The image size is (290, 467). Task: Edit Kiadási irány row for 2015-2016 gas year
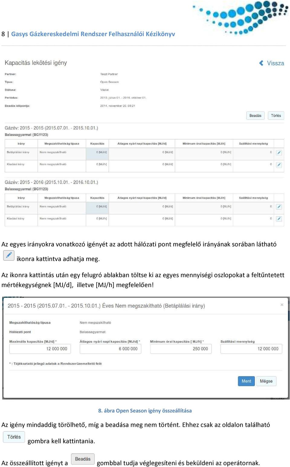[x=279, y=219]
